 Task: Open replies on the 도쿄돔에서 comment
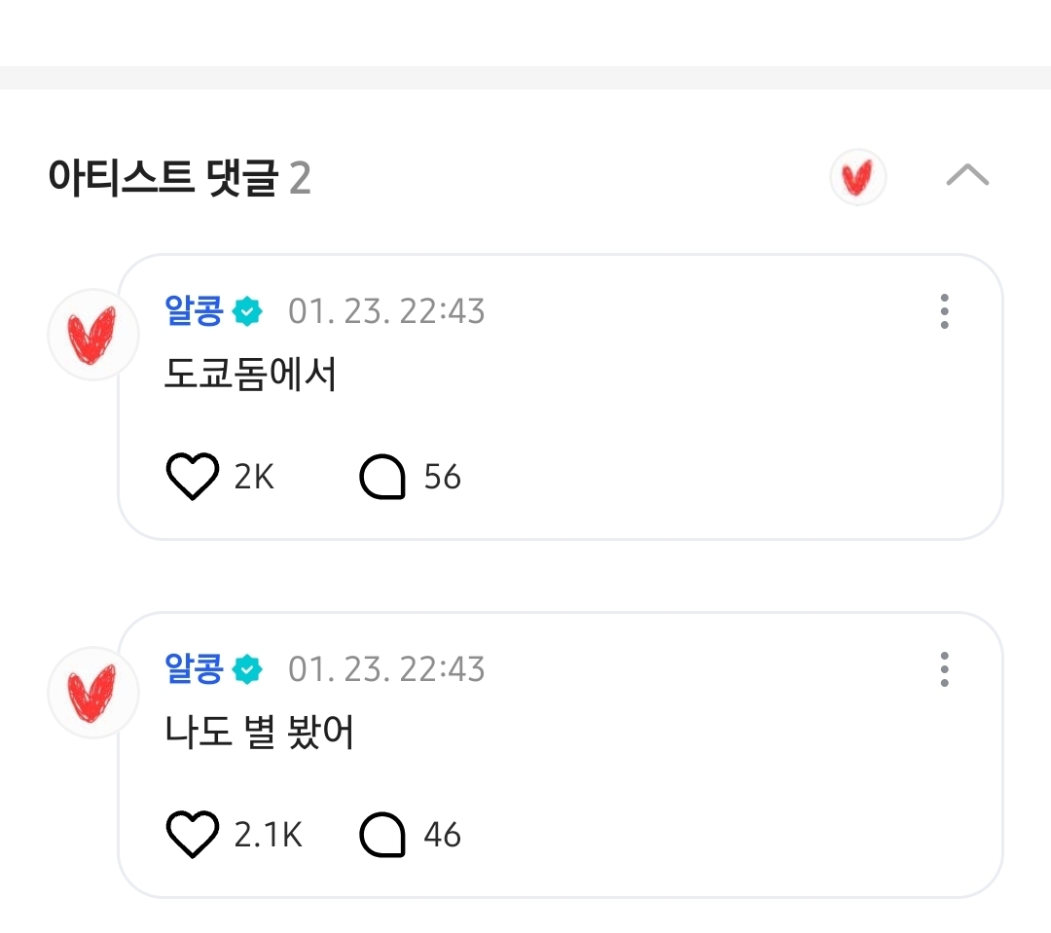[382, 477]
